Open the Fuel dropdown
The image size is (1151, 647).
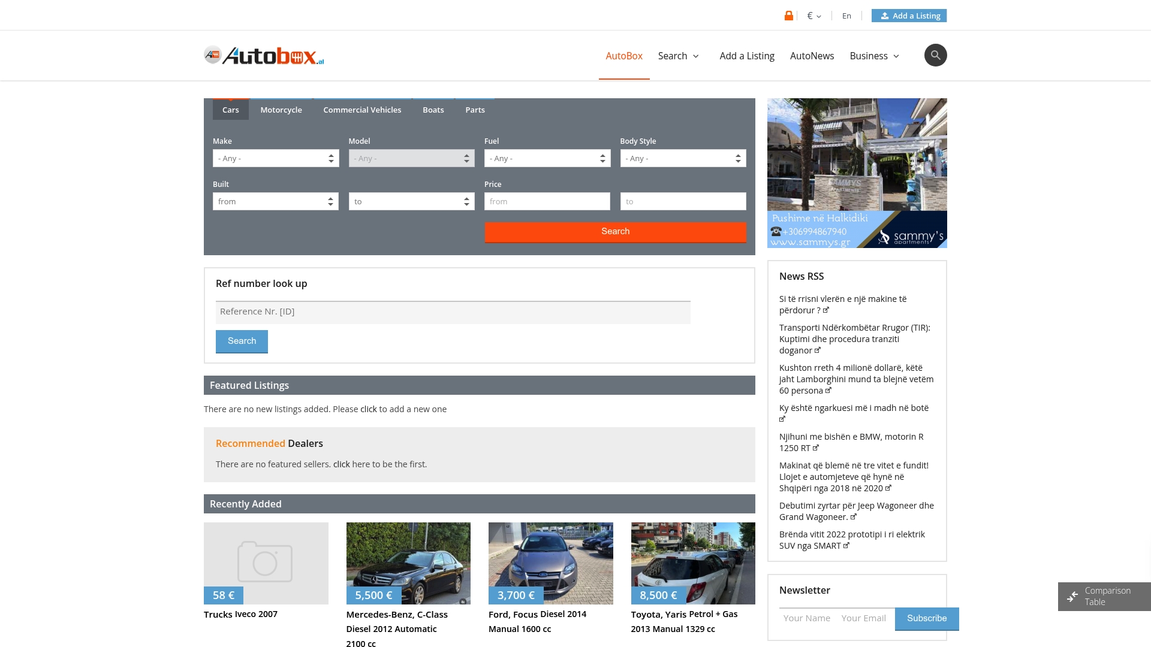[547, 158]
